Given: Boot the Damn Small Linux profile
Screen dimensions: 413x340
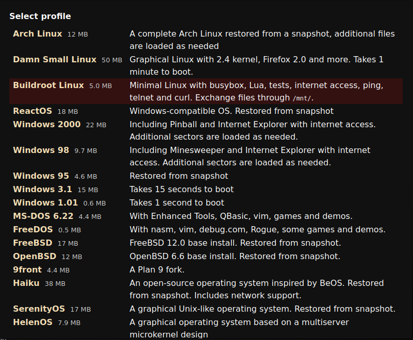Looking at the screenshot, I should tap(54, 59).
